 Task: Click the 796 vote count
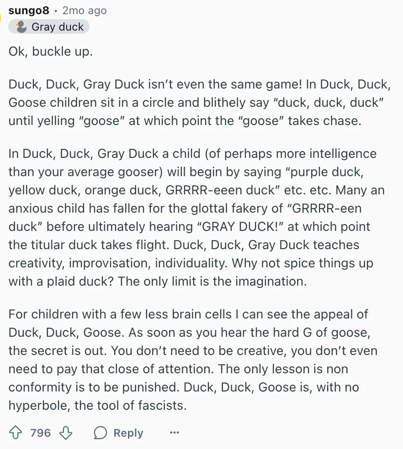[x=41, y=433]
